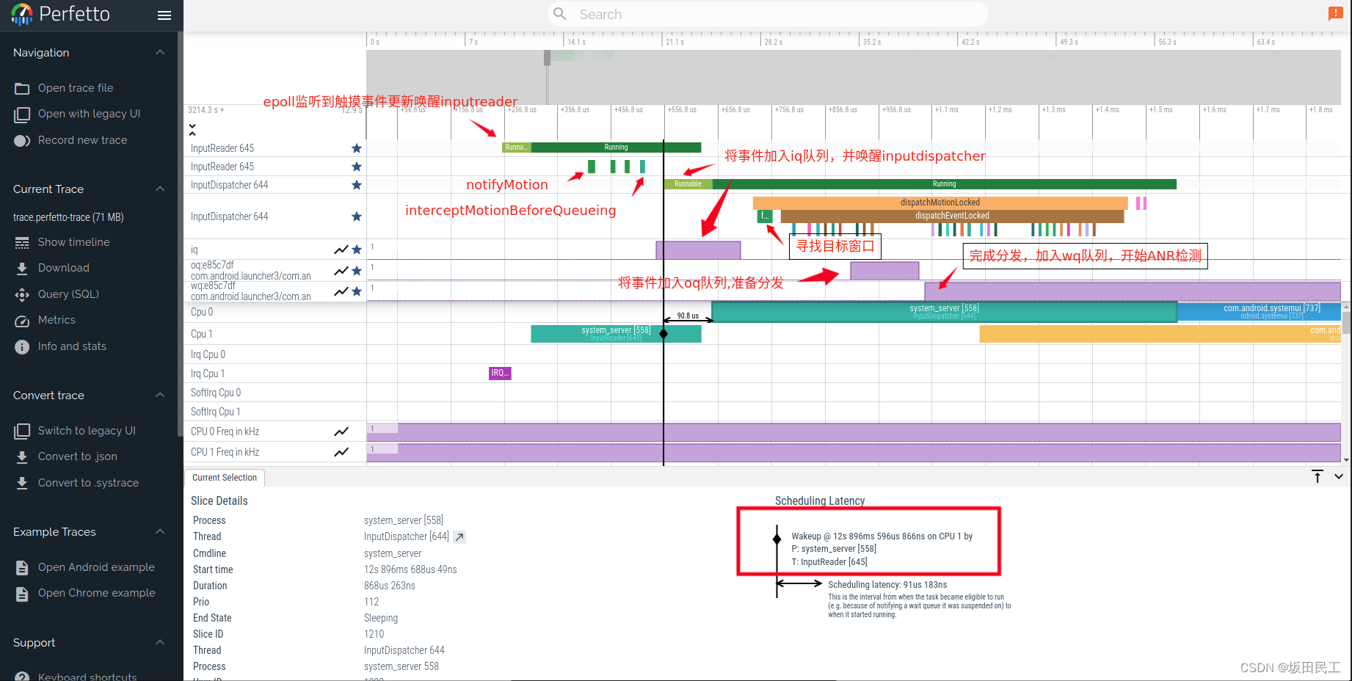The image size is (1352, 681).
Task: Click Open Chrome example link
Action: tap(96, 593)
